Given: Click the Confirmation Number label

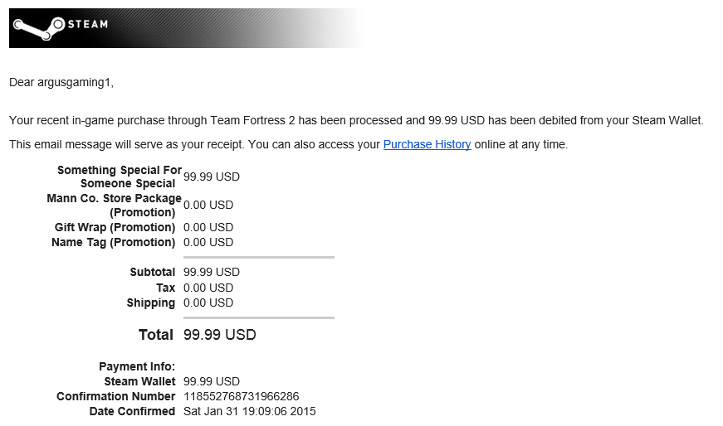Looking at the screenshot, I should pyautogui.click(x=115, y=396).
